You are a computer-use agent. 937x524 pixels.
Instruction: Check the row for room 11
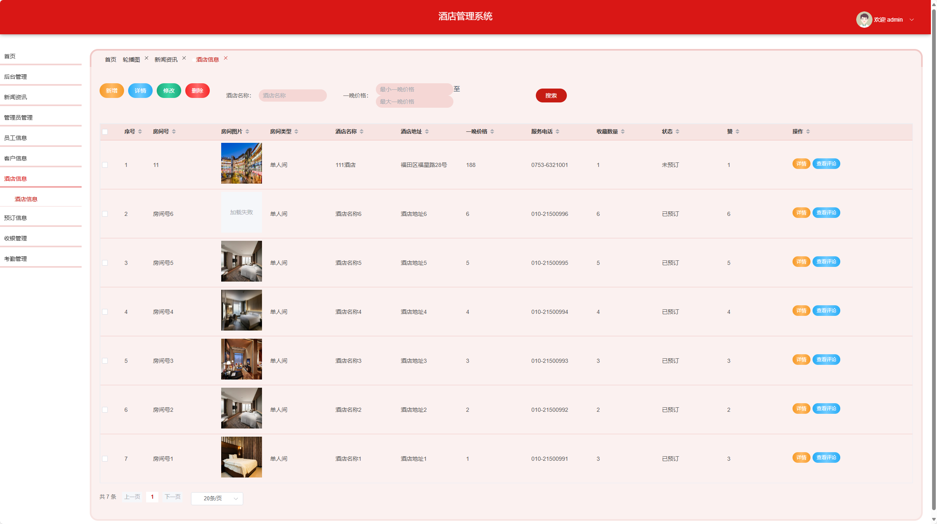click(x=105, y=165)
